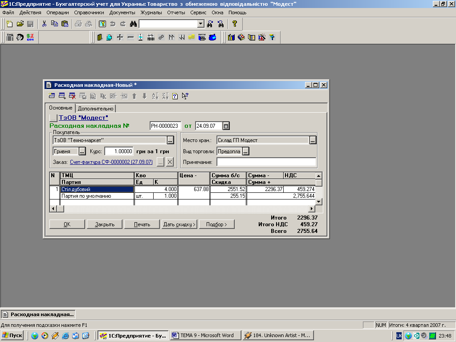456x342 pixels.
Task: Open currency selection next to Гривня
Action: (82, 151)
